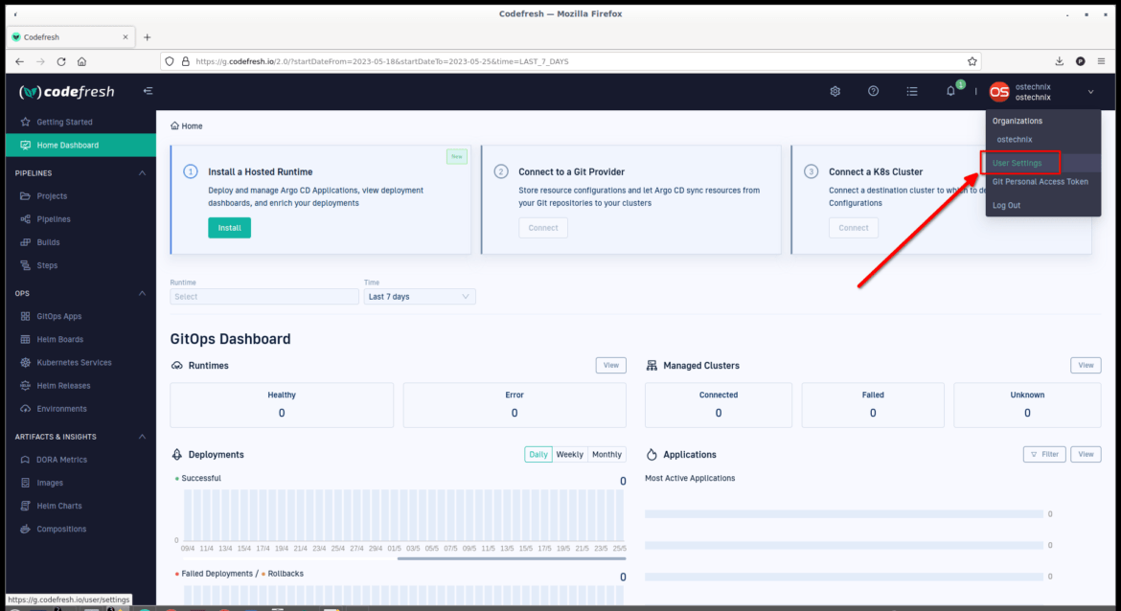1121x611 pixels.
Task: Open the notifications bell icon
Action: (x=950, y=92)
